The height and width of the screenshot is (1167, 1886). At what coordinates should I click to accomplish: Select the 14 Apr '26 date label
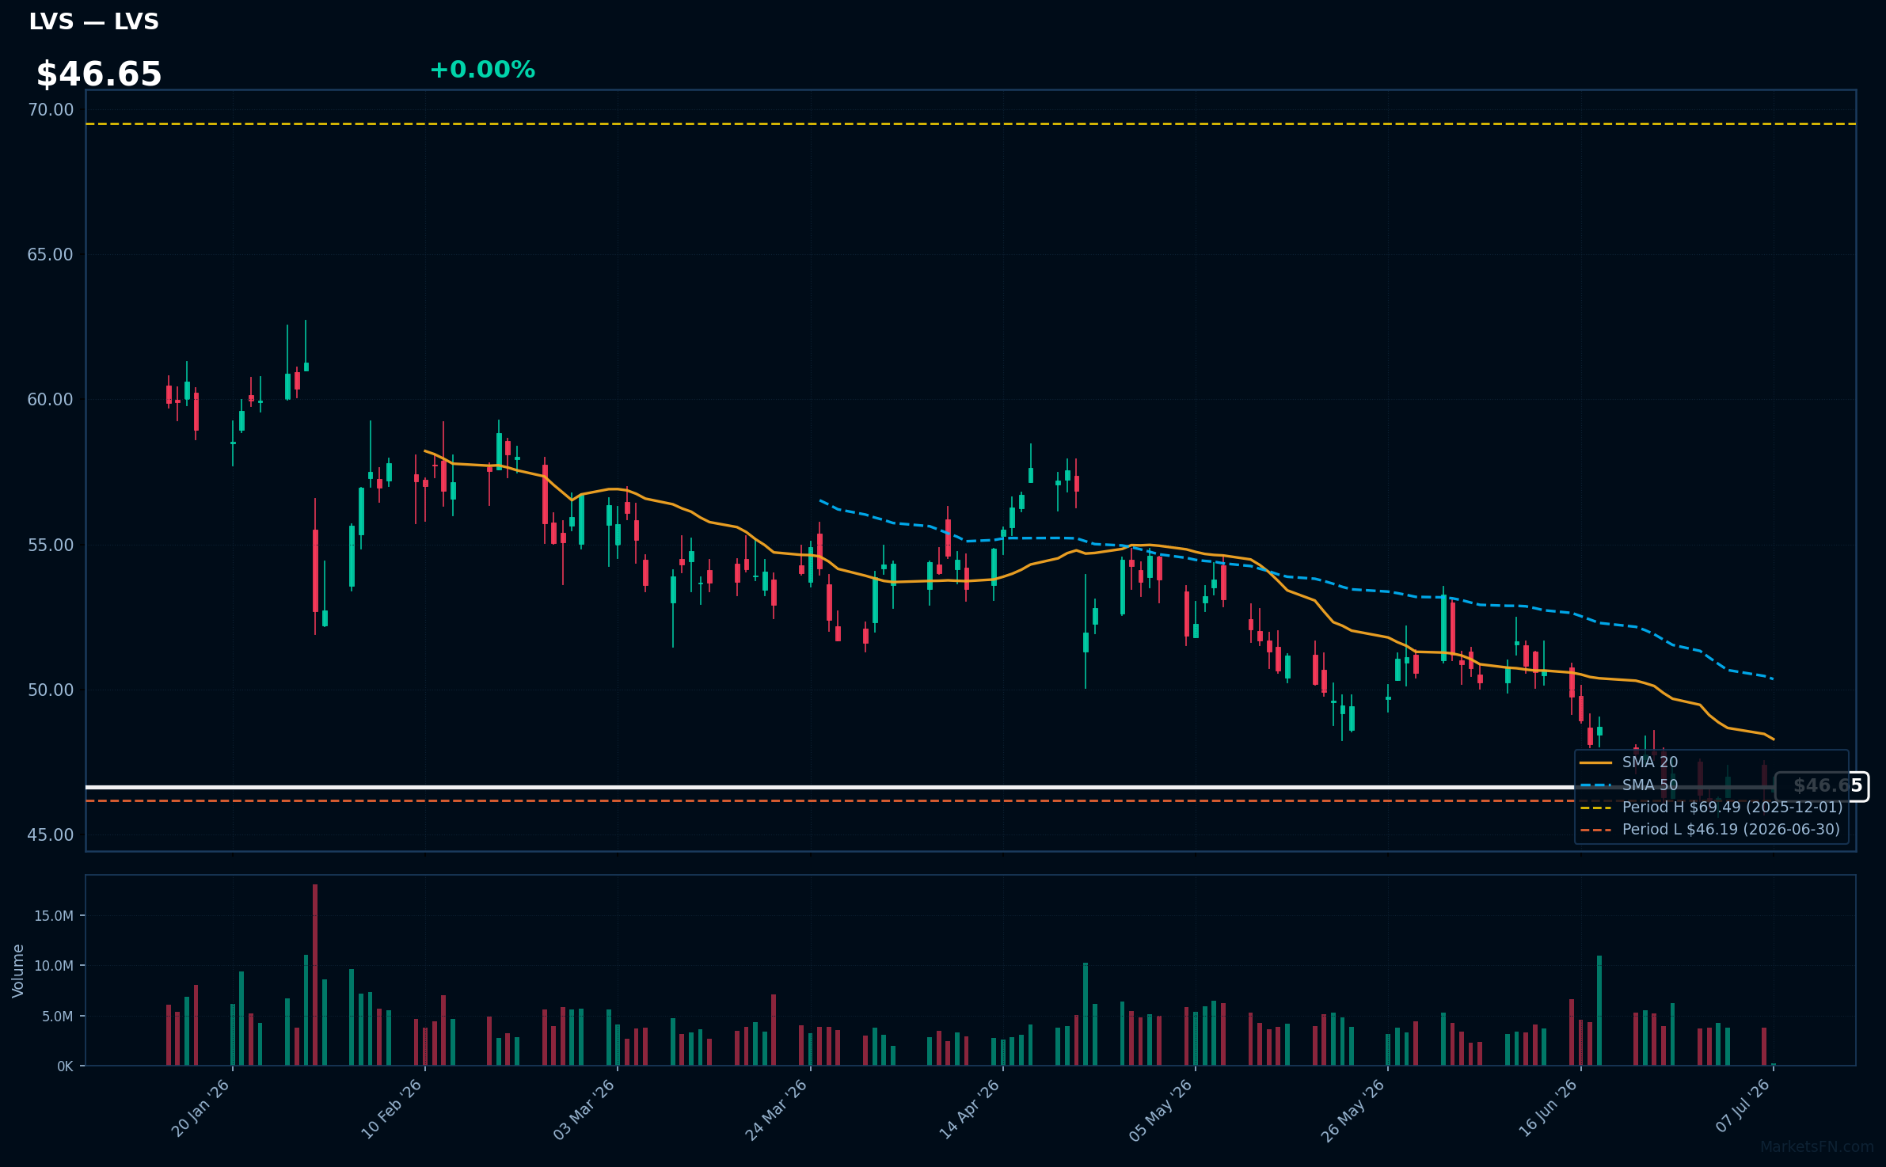coord(970,1108)
